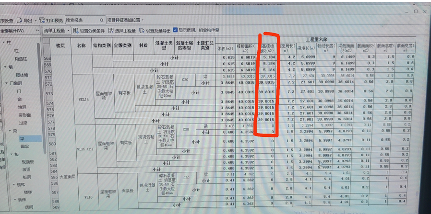Viewport: 431px width, 214px height.
Task: Click the 结构类别 column header
Action: pyautogui.click(x=102, y=46)
